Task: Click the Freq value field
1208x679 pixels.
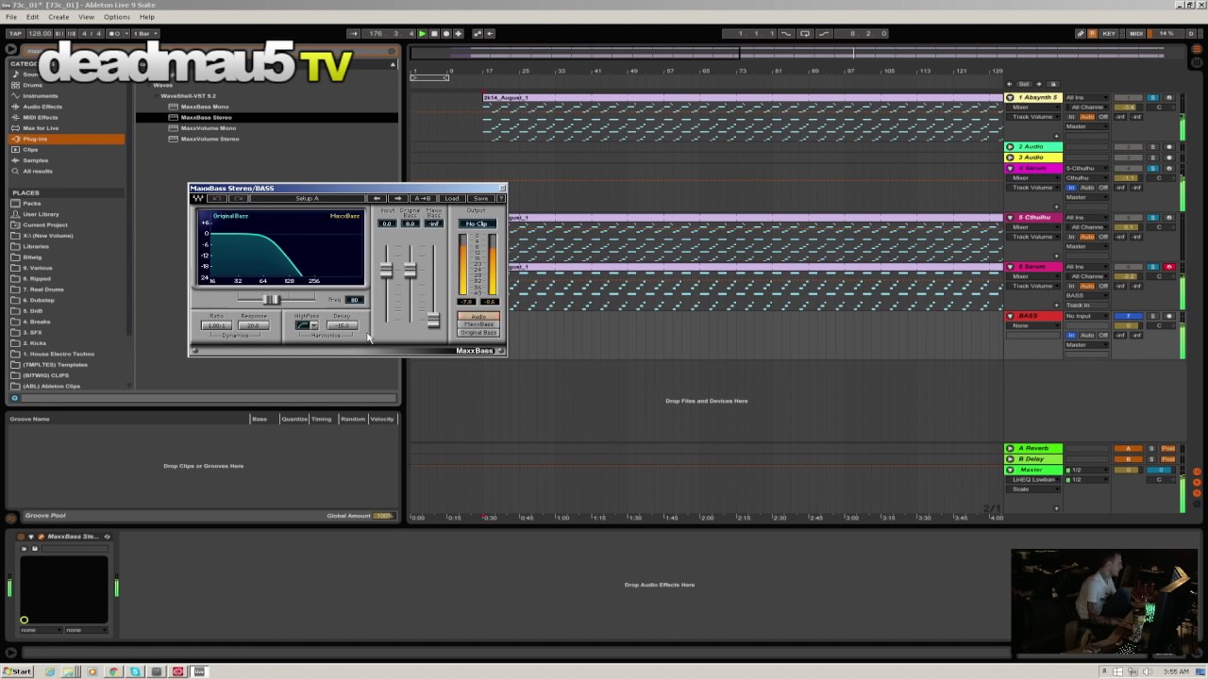Action: coord(354,300)
